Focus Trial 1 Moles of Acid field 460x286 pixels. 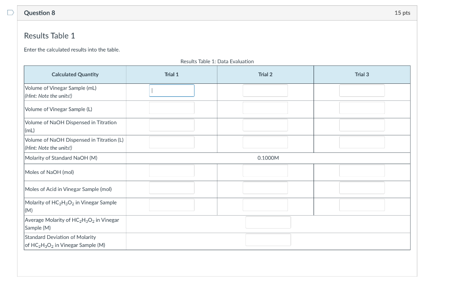tap(172, 188)
